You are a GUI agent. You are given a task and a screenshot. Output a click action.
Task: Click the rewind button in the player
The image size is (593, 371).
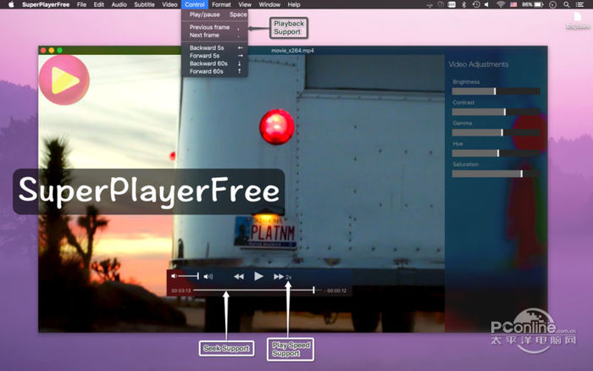(239, 277)
